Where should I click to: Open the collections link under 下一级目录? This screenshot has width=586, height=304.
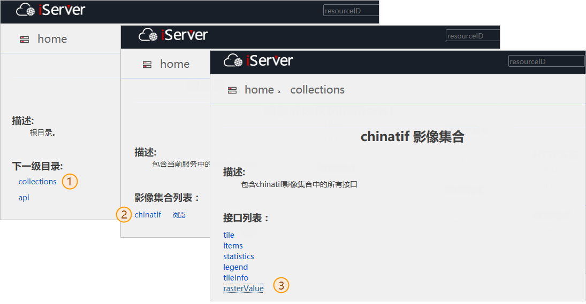pos(37,182)
